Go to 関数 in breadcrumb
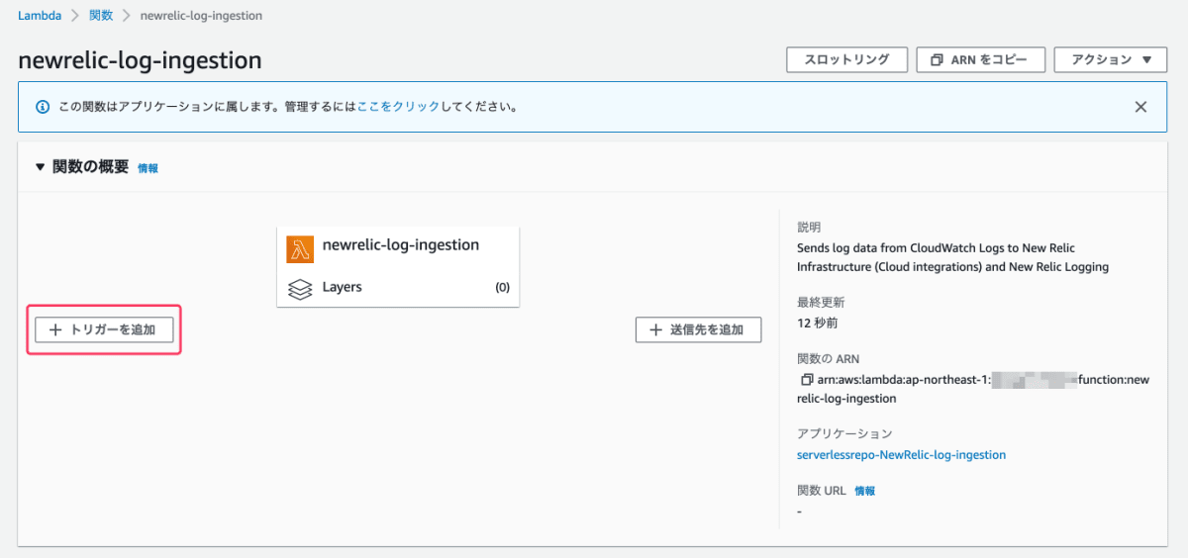The image size is (1188, 558). (101, 16)
